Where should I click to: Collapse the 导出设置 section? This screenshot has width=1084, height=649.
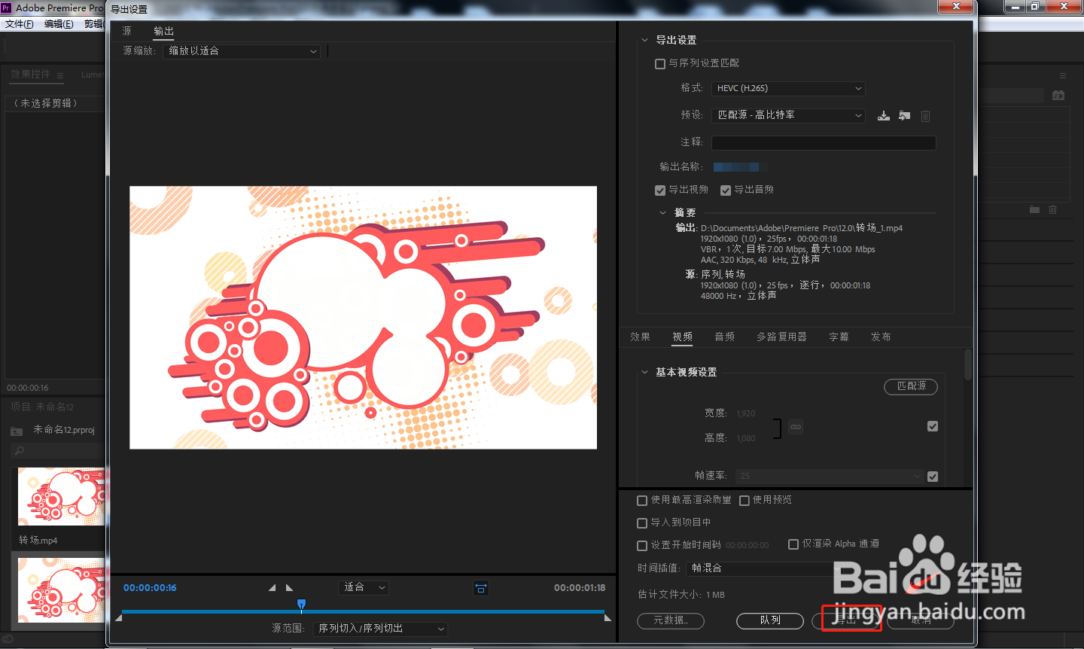[644, 41]
